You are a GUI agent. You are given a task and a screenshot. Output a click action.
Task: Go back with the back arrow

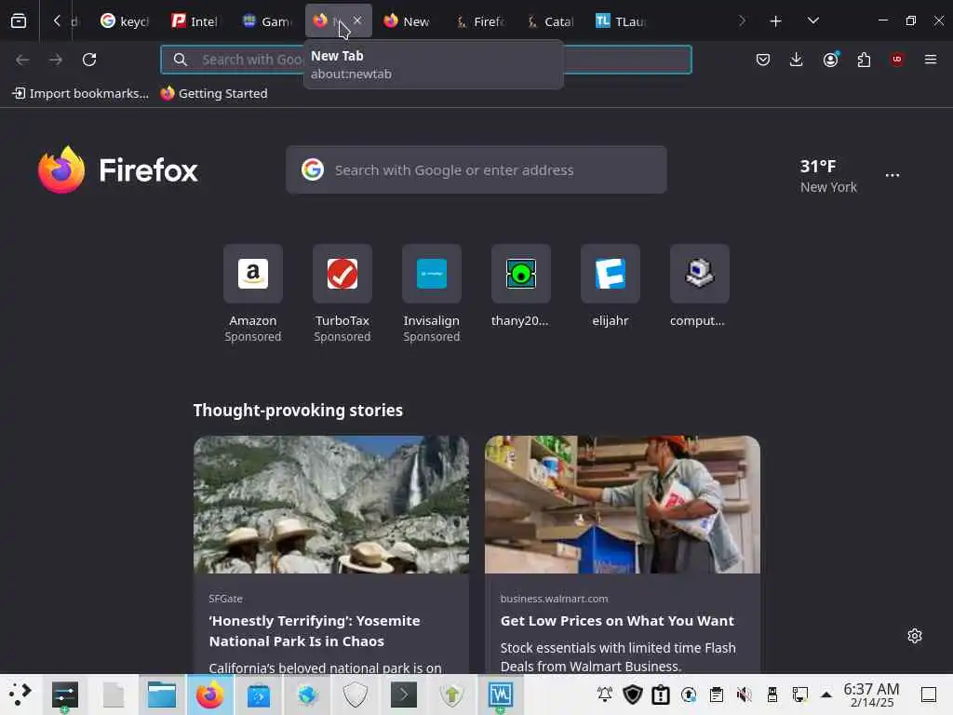[x=22, y=60]
